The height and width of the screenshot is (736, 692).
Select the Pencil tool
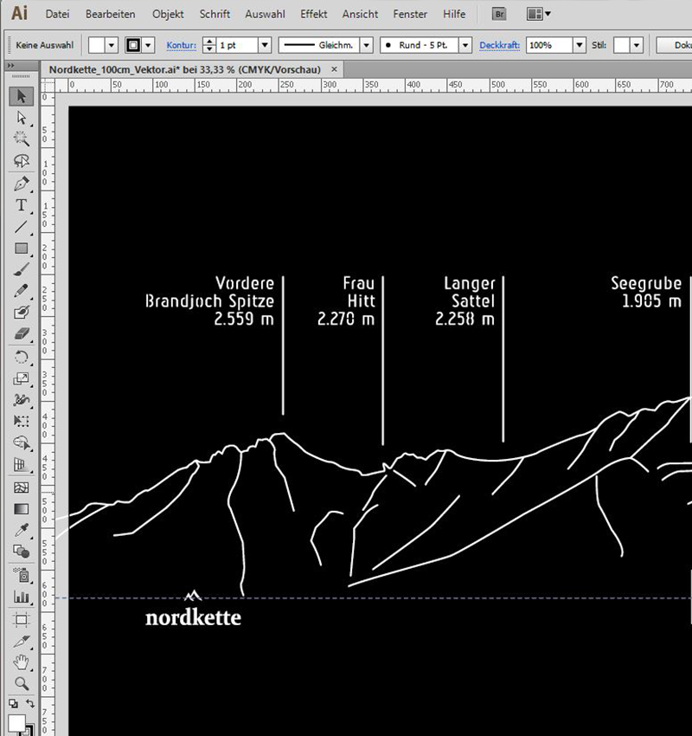click(x=21, y=291)
